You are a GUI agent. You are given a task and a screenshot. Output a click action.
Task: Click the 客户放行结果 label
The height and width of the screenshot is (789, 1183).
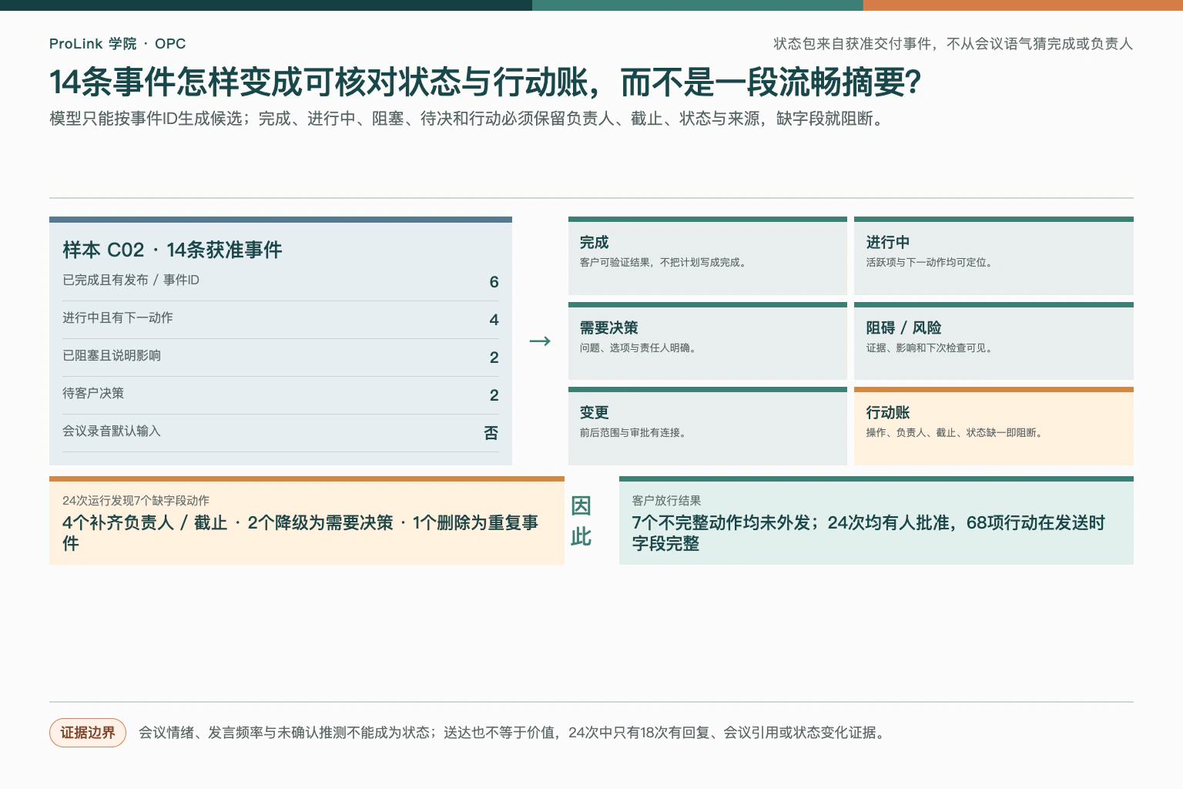(x=666, y=501)
